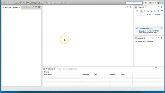The height and width of the screenshot is (93, 165).
Task: Click the Open Task icon
Action: pyautogui.click(x=42, y=3)
